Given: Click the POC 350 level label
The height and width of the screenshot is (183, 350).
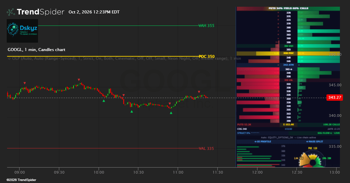Looking at the screenshot, I should (x=207, y=56).
